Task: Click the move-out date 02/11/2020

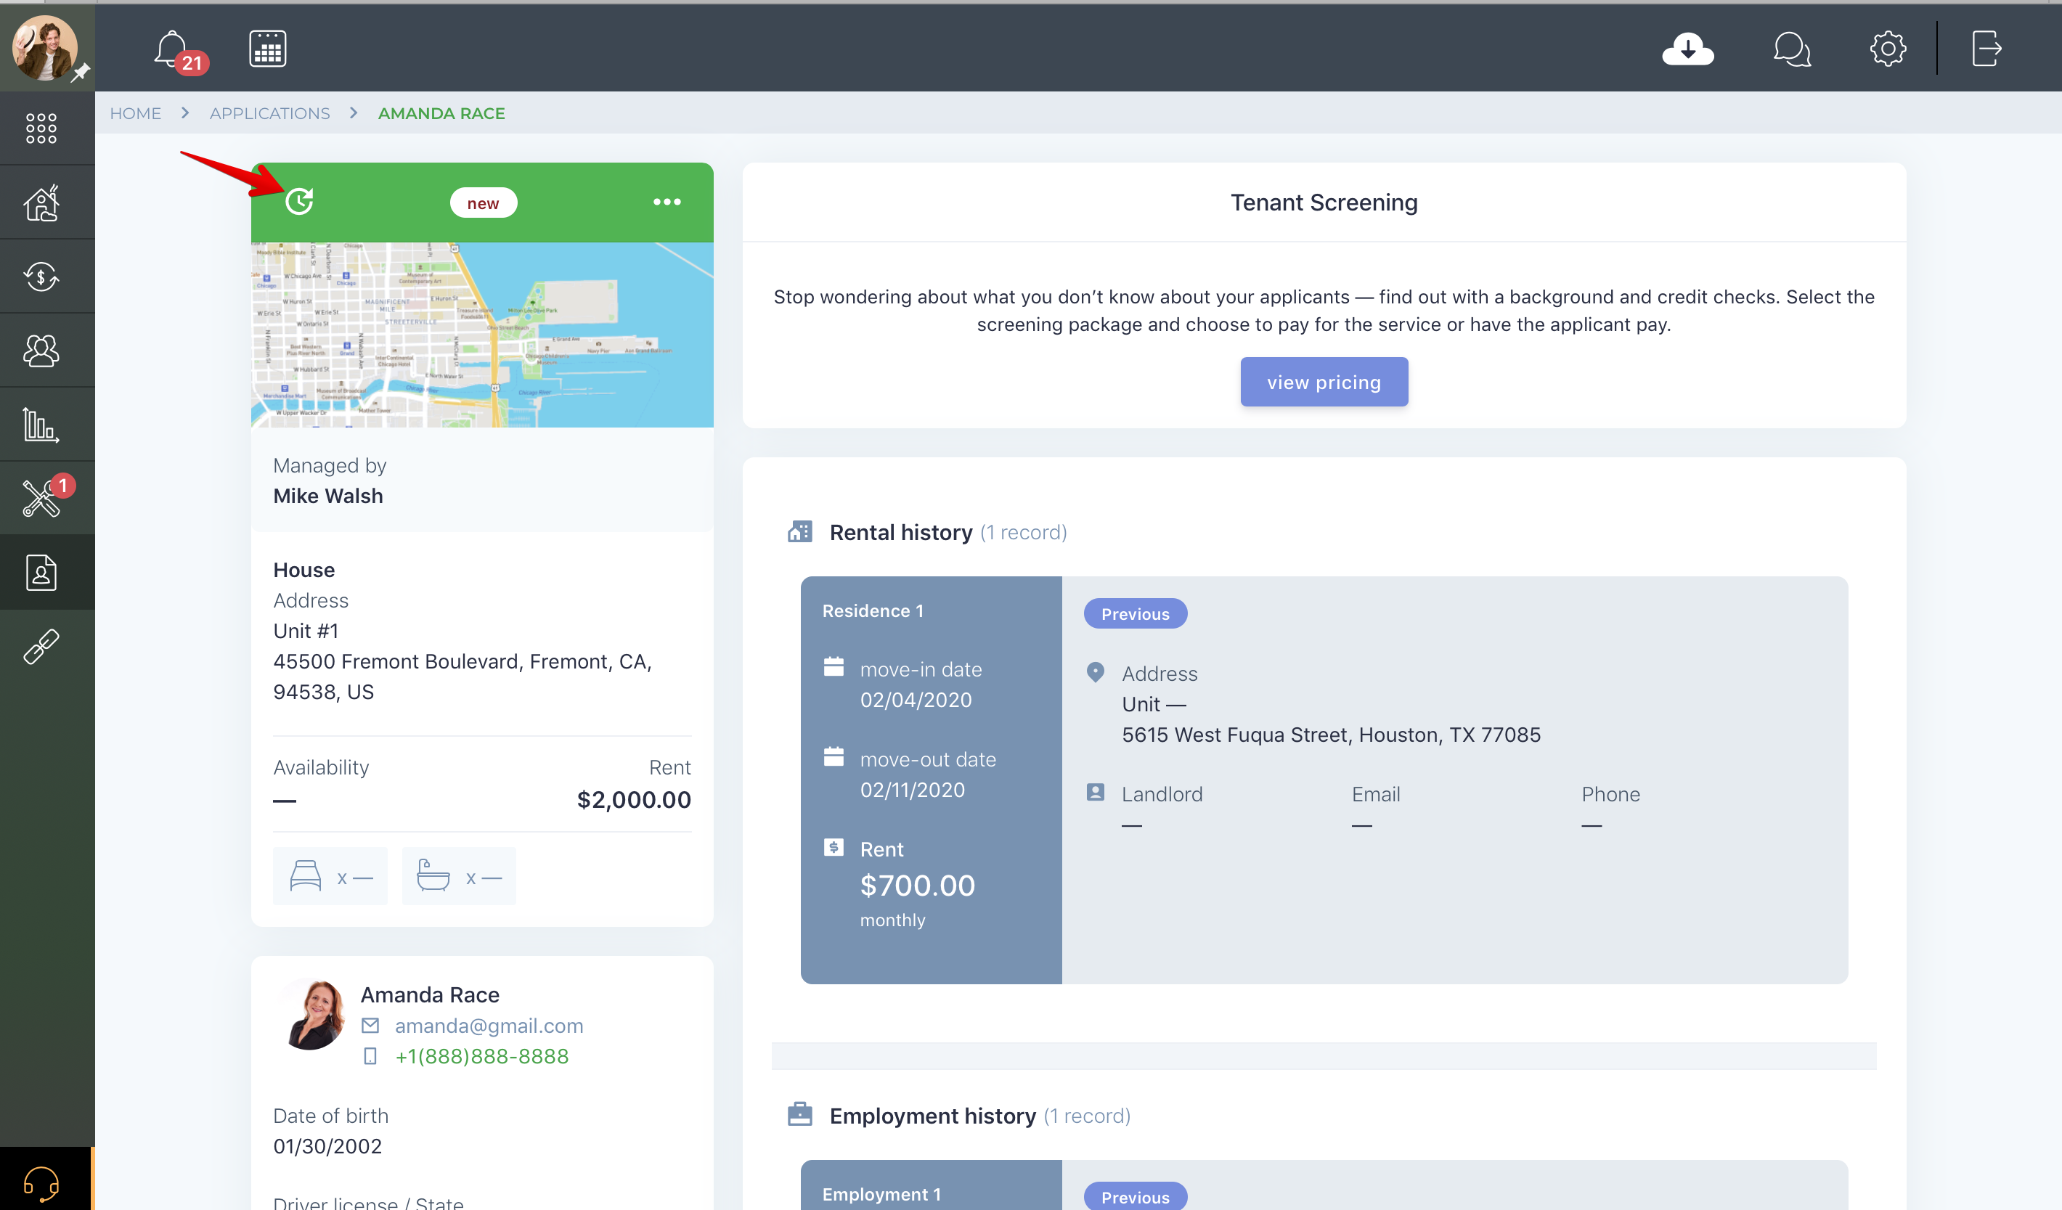Action: [x=913, y=790]
